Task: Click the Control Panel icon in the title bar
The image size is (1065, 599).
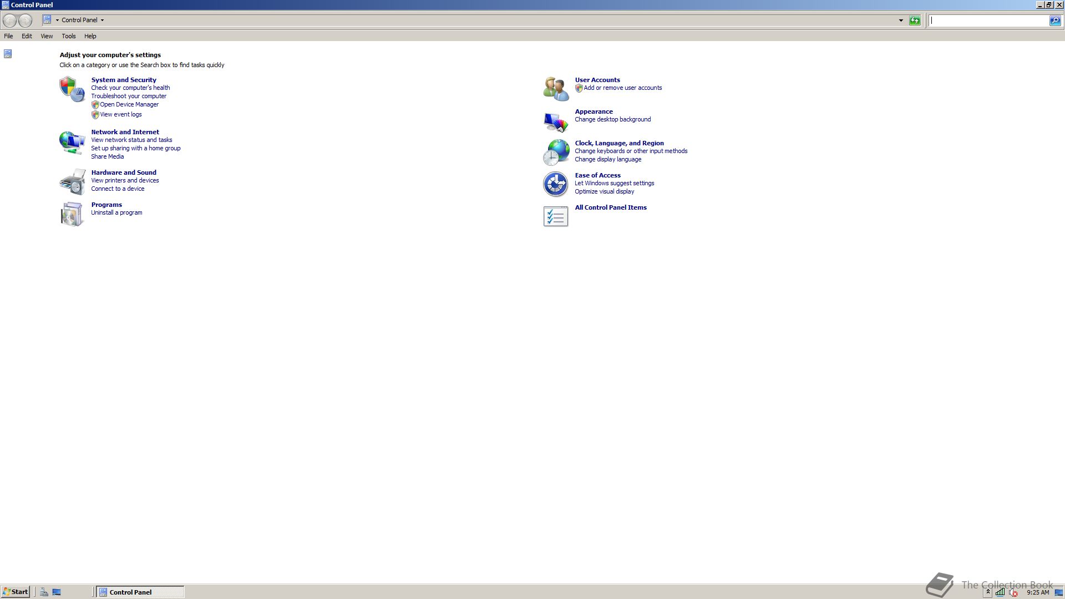Action: tap(5, 5)
